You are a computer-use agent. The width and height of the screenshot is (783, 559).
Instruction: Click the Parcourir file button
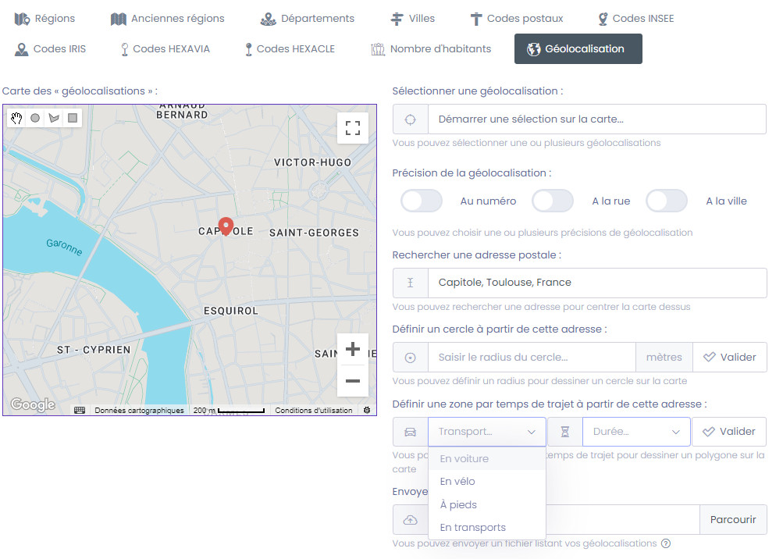pos(733,519)
